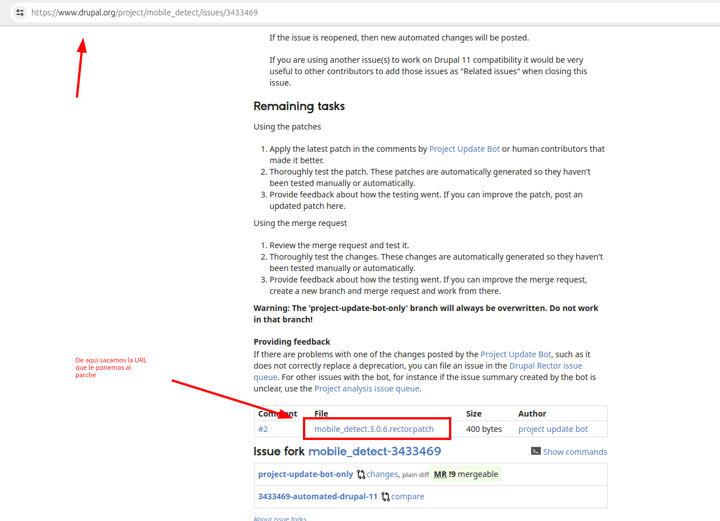Open comment #2 link

point(263,429)
